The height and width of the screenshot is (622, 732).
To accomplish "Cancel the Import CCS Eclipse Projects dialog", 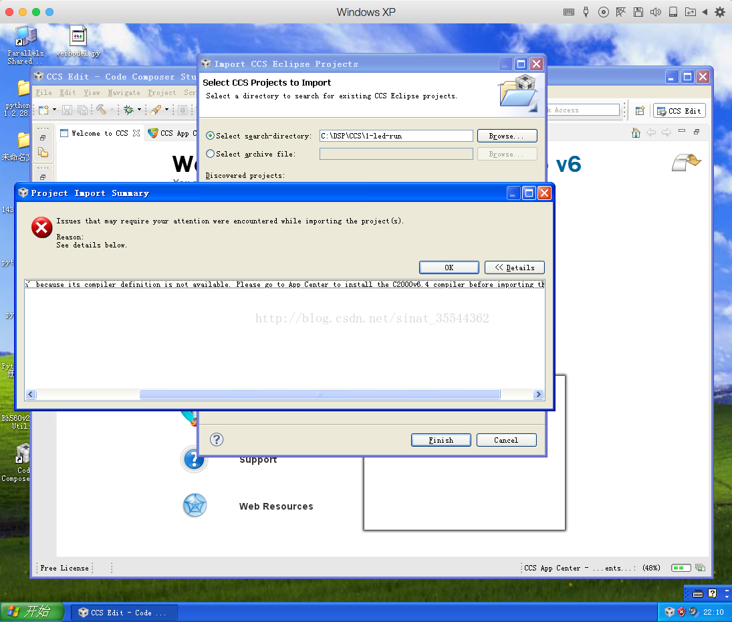I will click(506, 440).
